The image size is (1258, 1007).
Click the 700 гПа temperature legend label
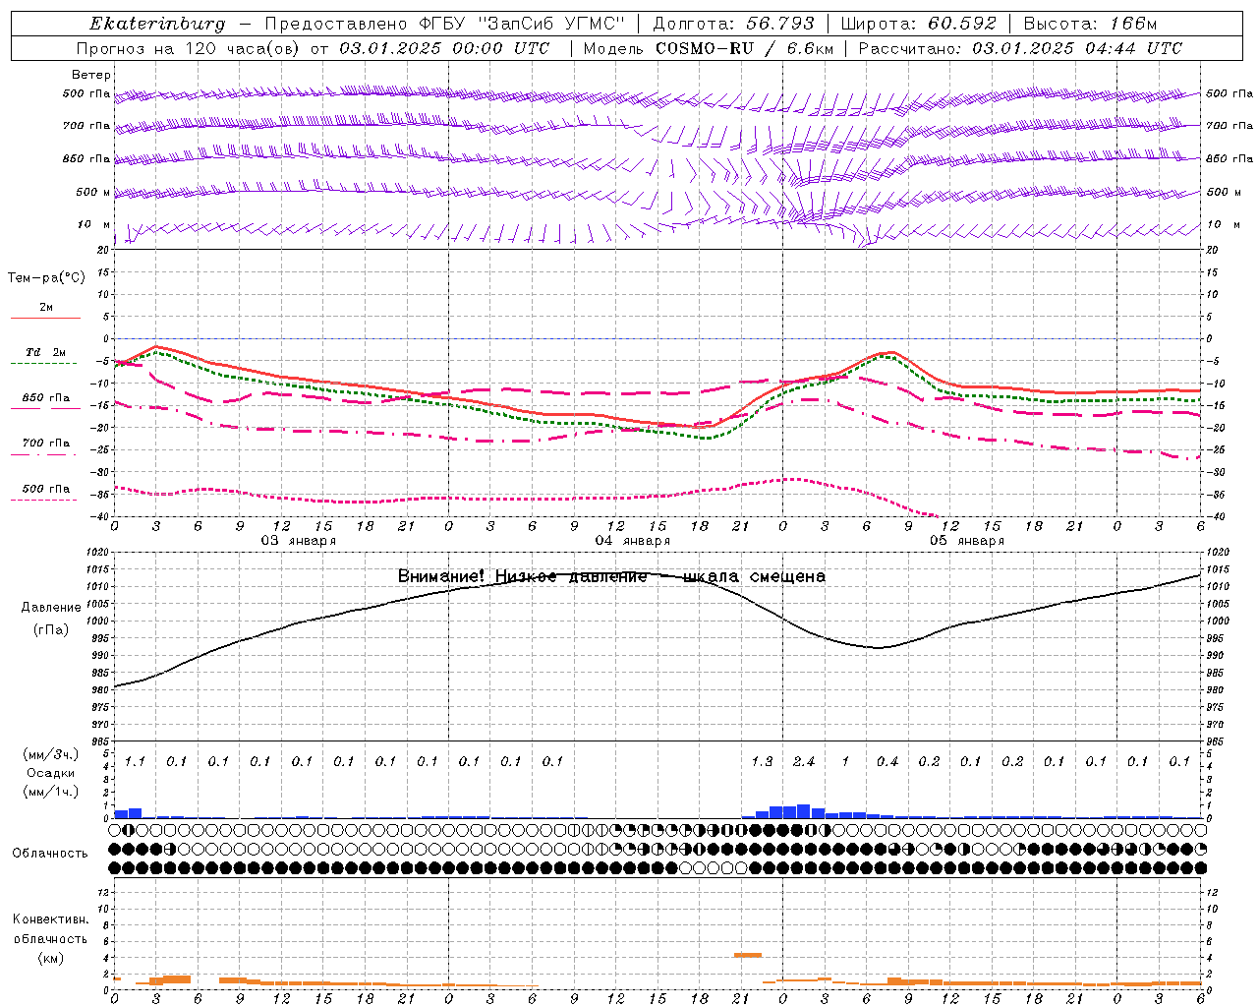(46, 444)
